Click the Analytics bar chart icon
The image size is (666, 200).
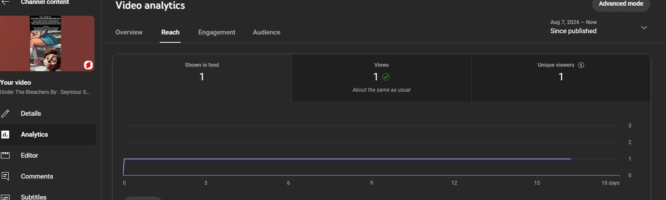[x=6, y=135]
